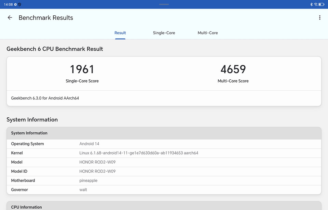
Task: Select the Result tab
Action: 120,33
